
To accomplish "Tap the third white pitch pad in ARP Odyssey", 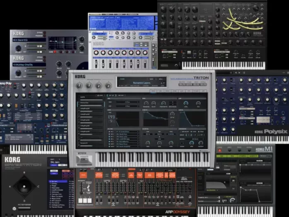I will [x=89, y=200].
